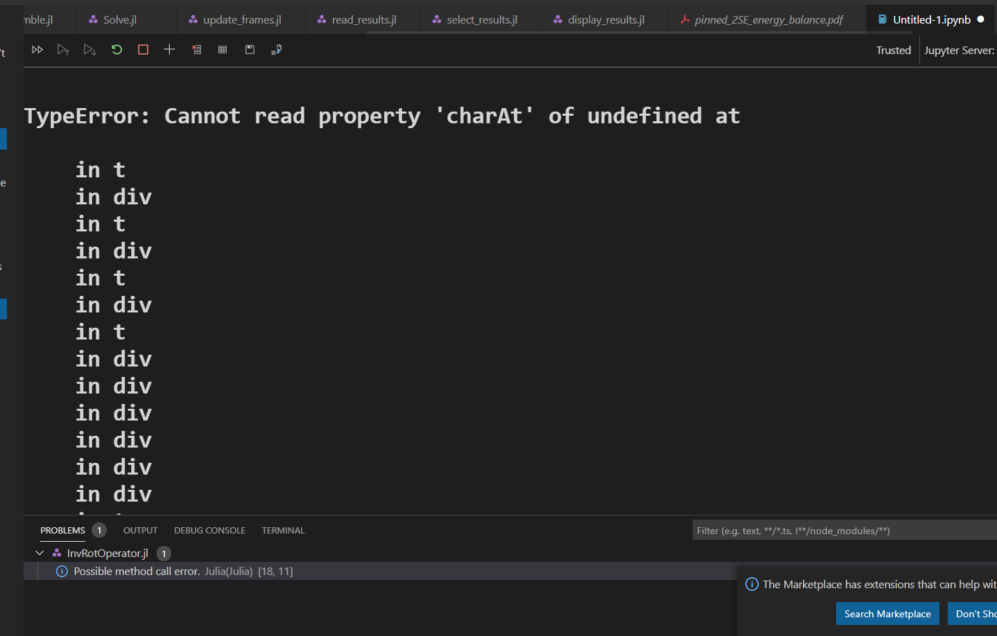Clear all cell outputs
This screenshot has width=997, height=636.
(x=196, y=49)
